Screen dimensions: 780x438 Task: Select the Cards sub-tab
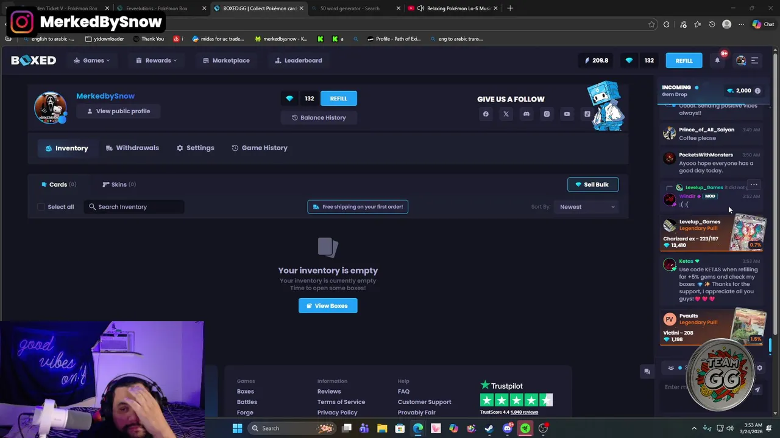pyautogui.click(x=58, y=184)
